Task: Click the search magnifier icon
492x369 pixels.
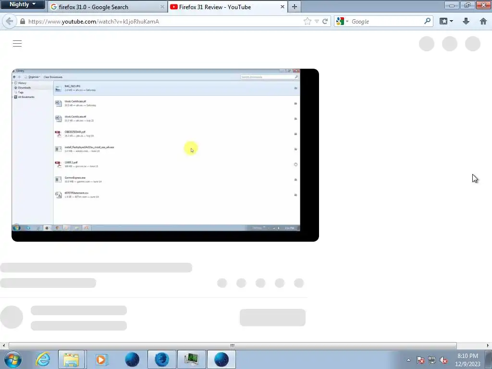Action: 427,21
